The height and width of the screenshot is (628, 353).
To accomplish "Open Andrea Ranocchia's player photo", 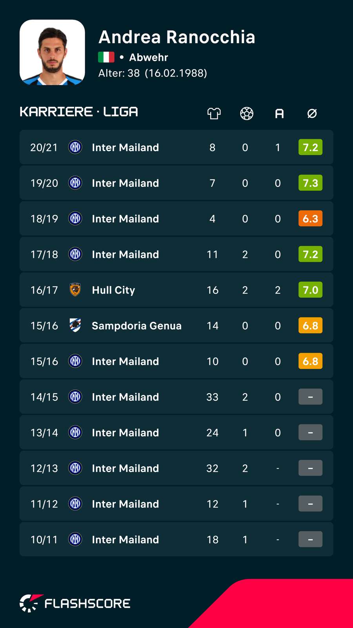I will coord(52,52).
